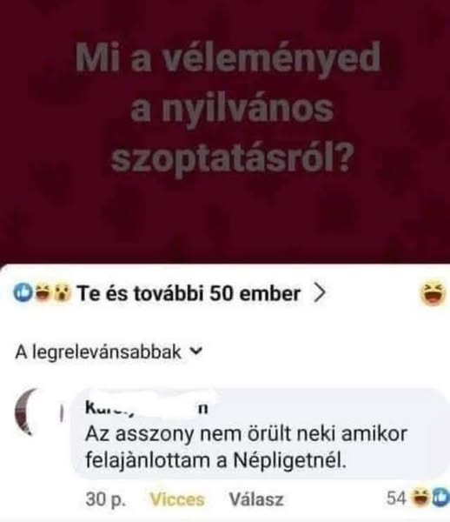Click the small arrow next to A legrelevánsabbak
450x522 pixels.
197,351
